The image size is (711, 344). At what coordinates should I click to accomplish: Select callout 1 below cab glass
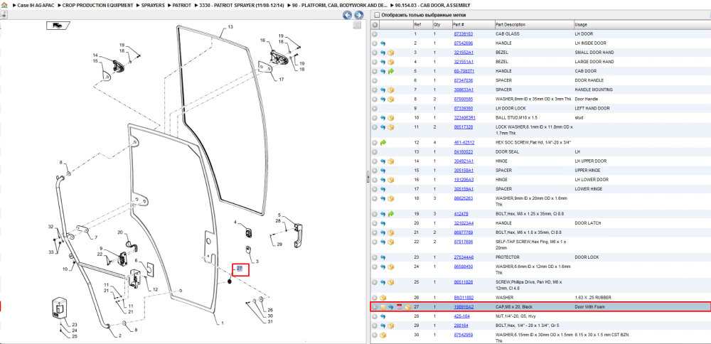point(222,323)
